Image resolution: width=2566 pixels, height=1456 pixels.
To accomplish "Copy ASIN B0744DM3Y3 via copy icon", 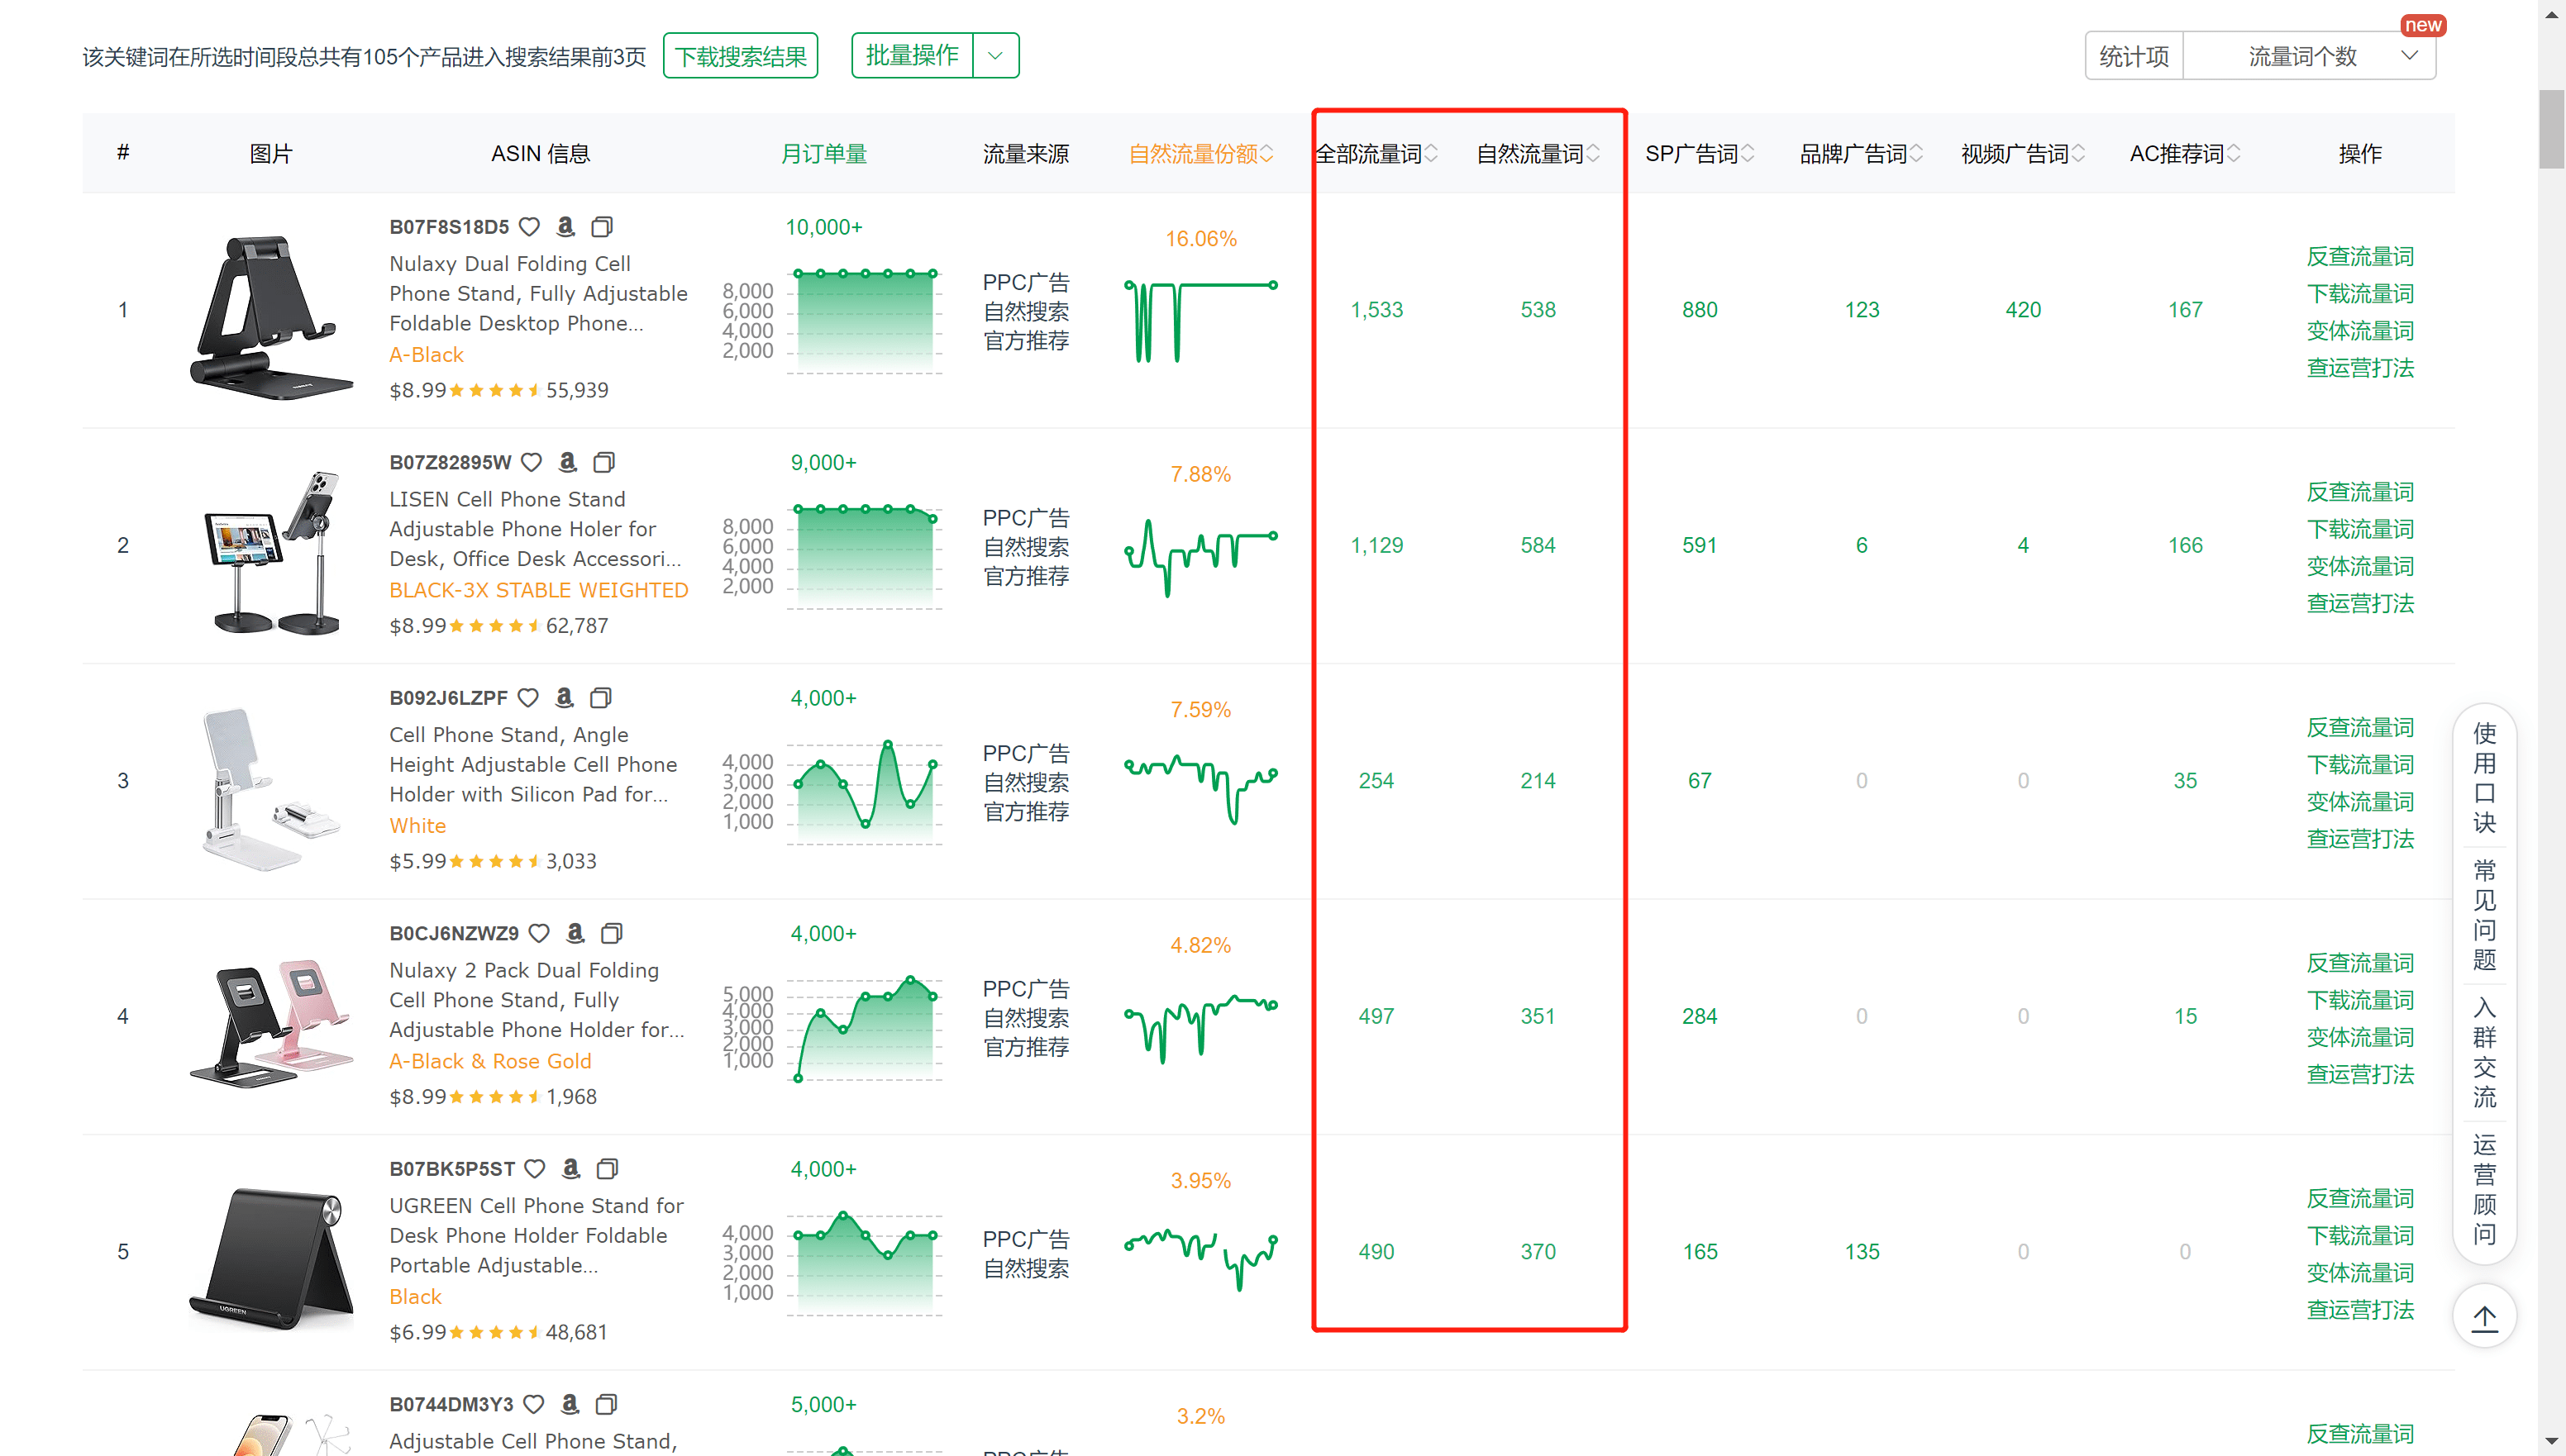I will (606, 1404).
